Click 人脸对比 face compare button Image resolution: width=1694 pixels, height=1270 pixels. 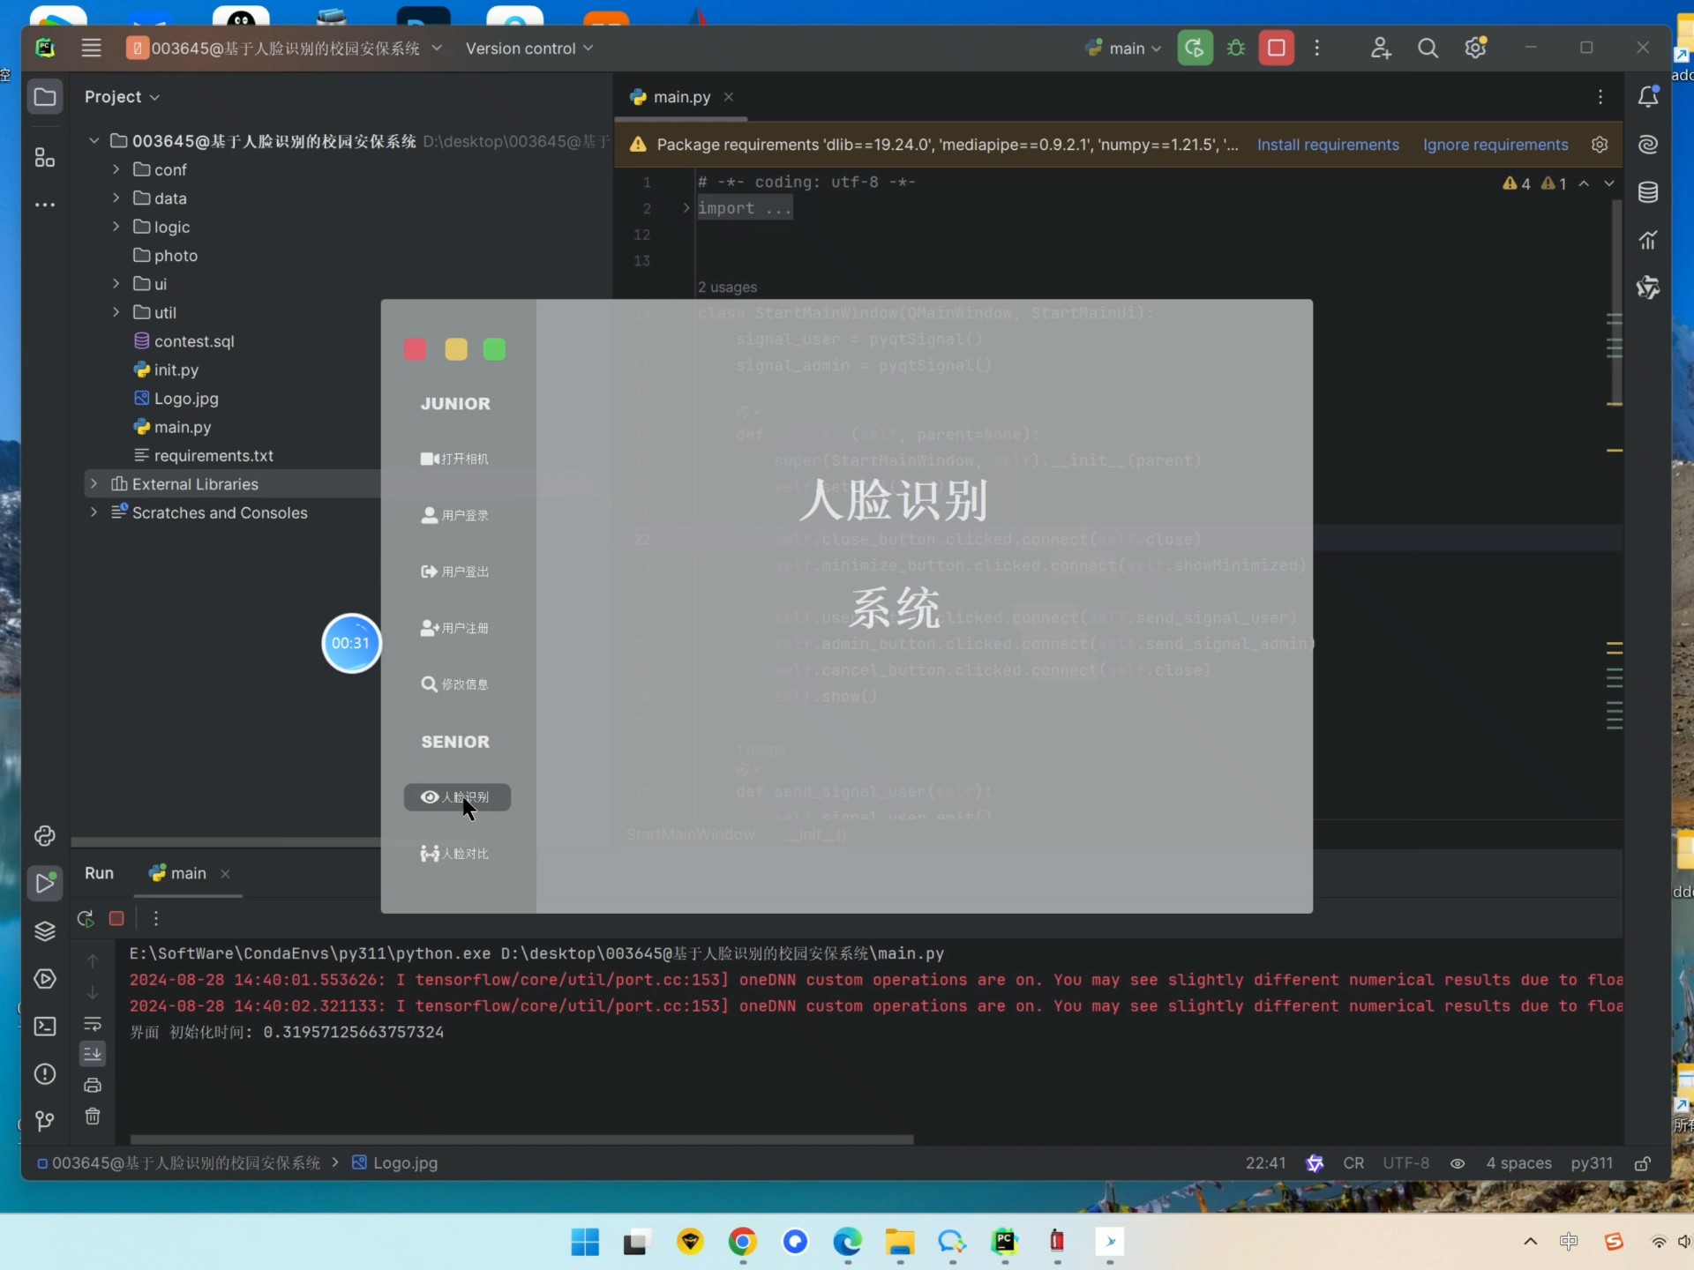point(455,854)
